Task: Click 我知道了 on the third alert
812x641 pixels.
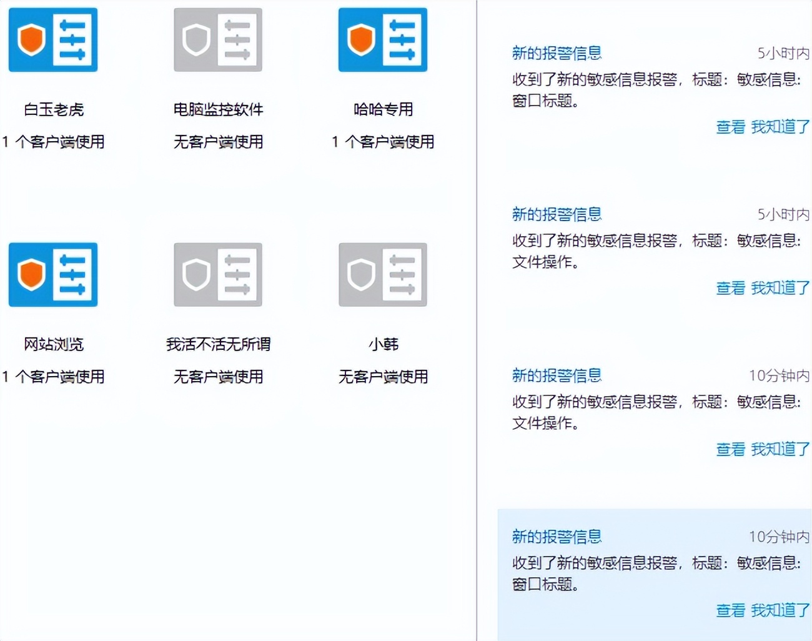Action: 779,450
